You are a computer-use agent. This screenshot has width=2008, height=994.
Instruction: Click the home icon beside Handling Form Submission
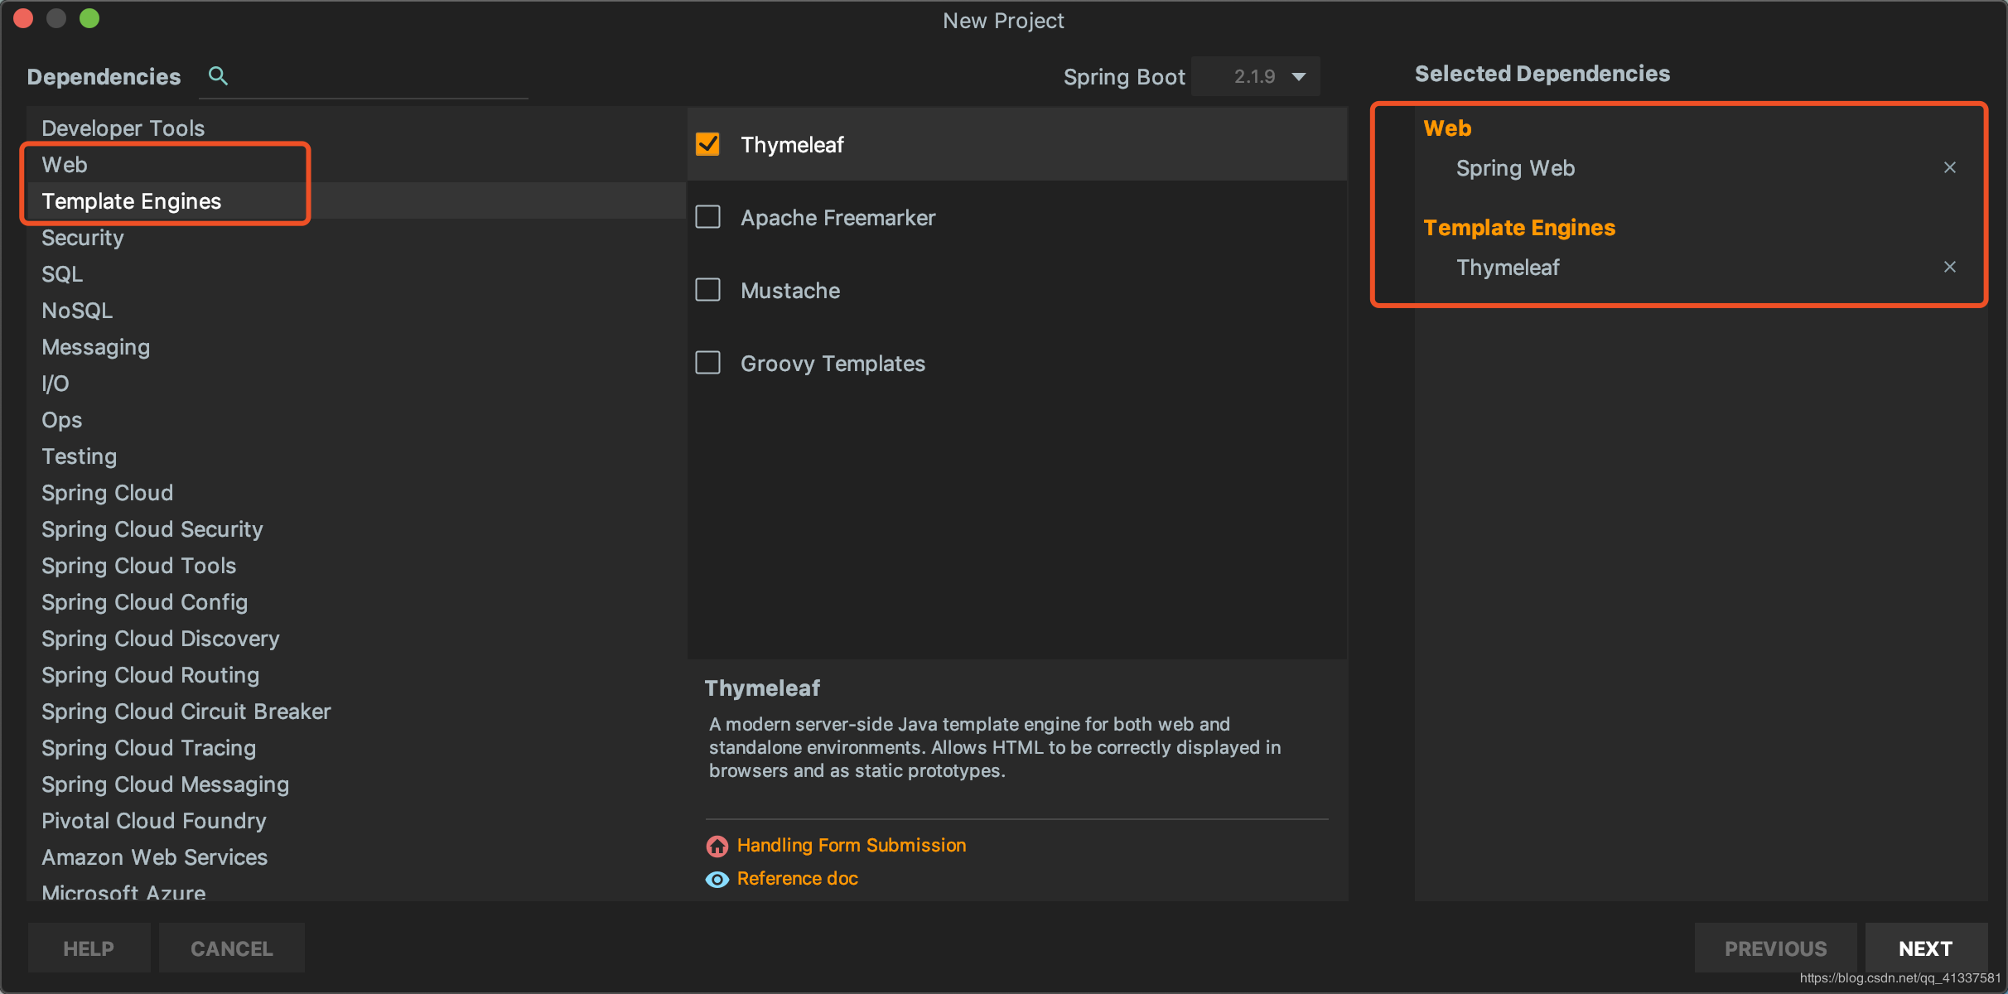[x=717, y=846]
